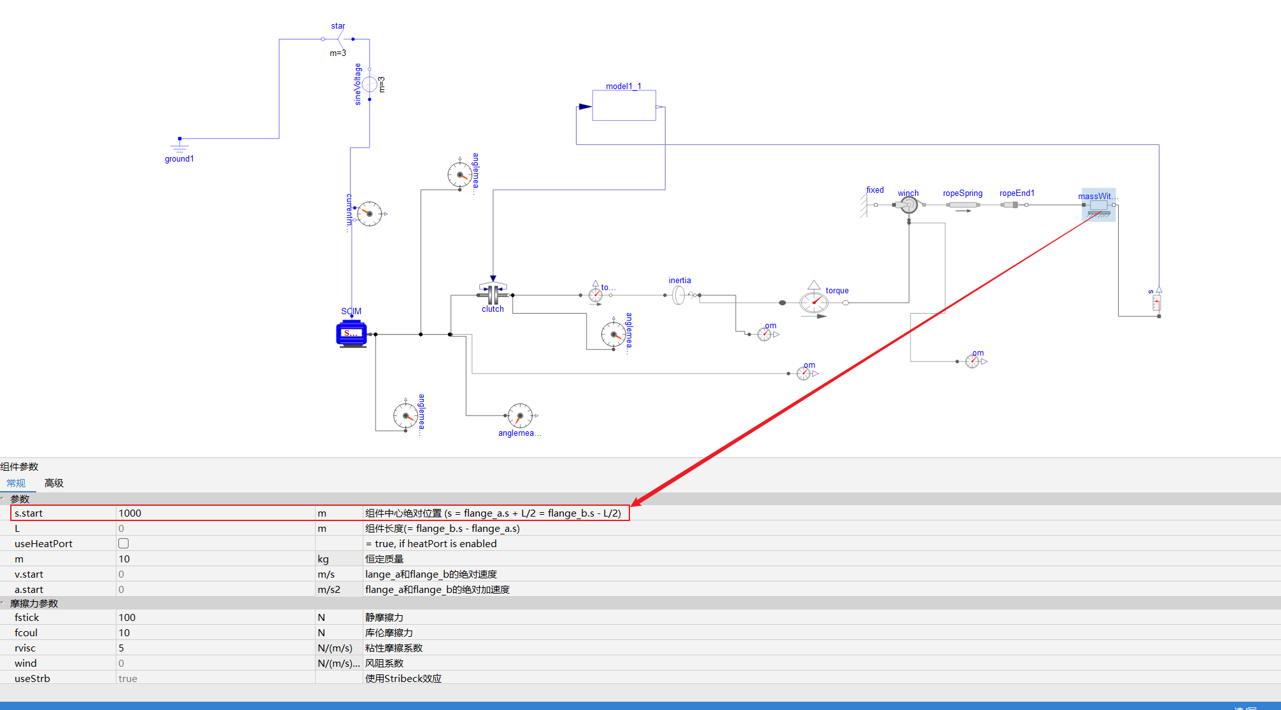Click the fstick value field showing 100
This screenshot has width=1281, height=710.
(x=215, y=617)
